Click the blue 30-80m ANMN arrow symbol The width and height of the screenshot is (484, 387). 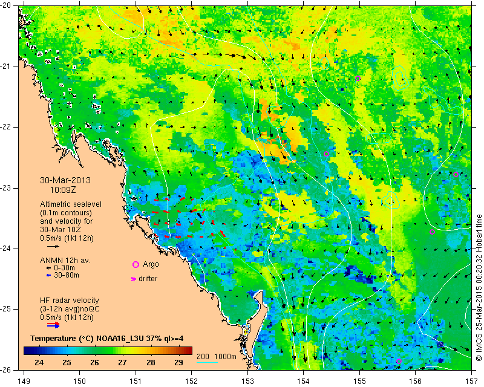point(48,275)
